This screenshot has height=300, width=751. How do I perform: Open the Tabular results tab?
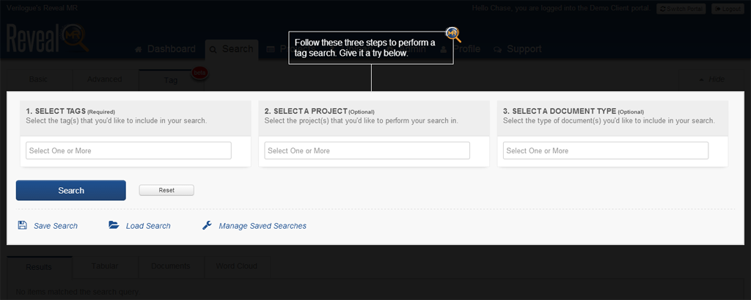(105, 266)
